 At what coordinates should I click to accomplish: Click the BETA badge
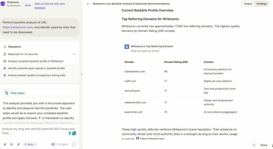28,6
